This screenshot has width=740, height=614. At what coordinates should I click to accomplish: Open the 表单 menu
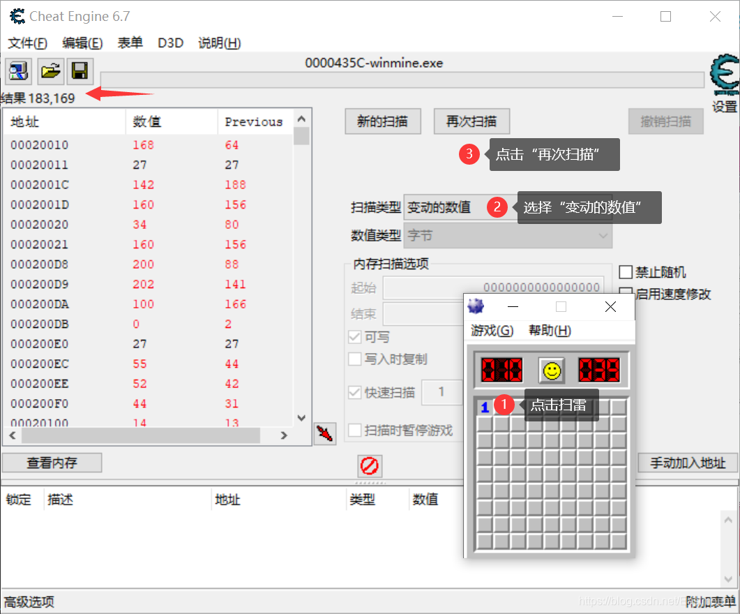point(130,43)
